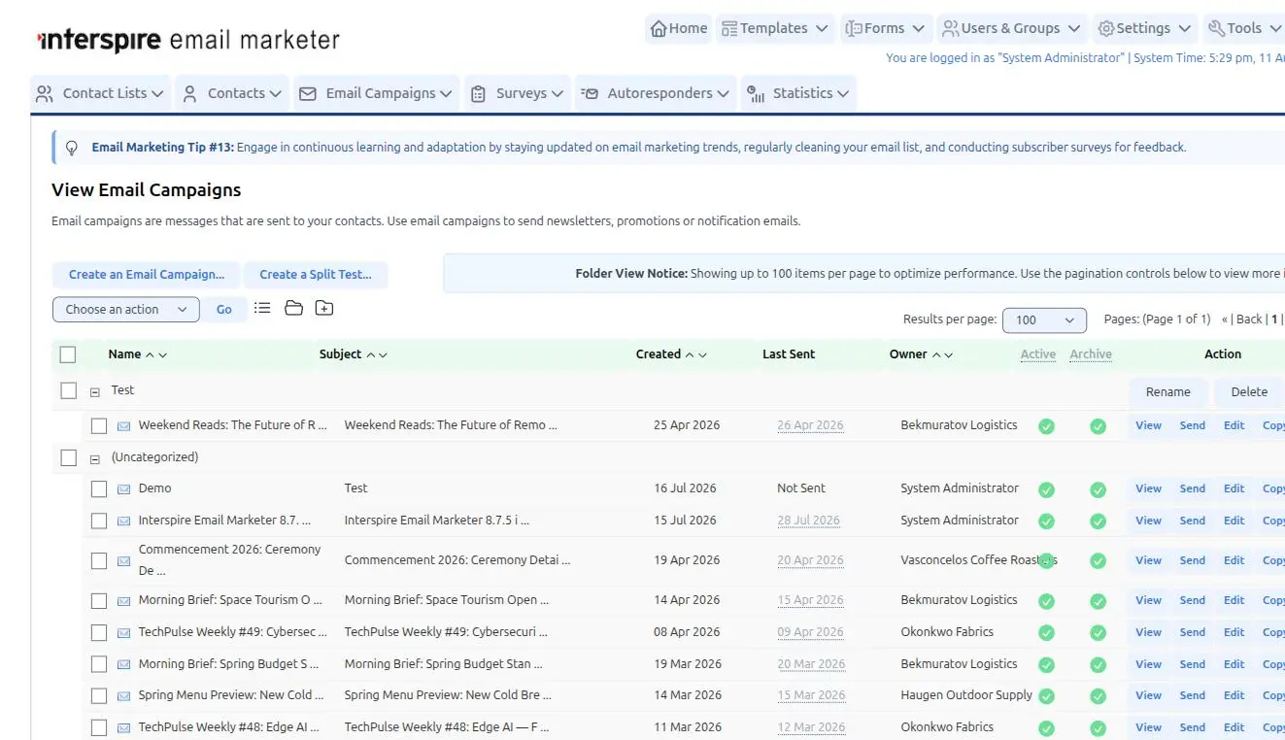Click Archive checkmark for Morning Brief: Spring Budget
This screenshot has width=1285, height=740.
pyautogui.click(x=1098, y=665)
